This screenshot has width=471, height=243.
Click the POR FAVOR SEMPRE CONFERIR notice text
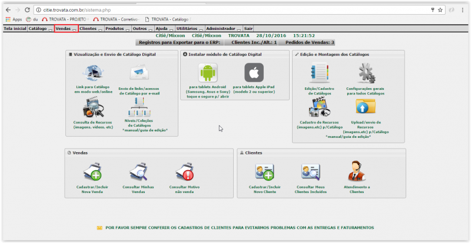tap(240, 228)
